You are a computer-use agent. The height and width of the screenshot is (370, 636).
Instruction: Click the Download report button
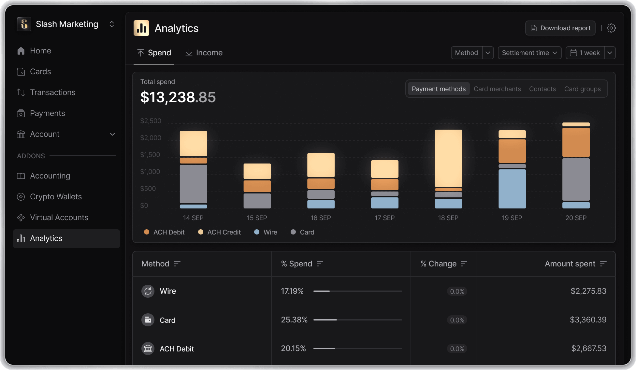[x=560, y=28]
